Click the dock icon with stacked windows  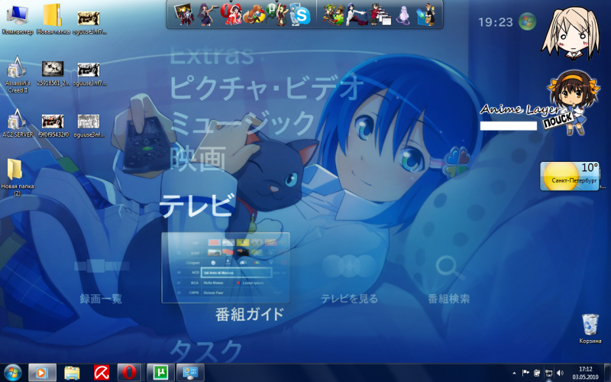[x=380, y=15]
